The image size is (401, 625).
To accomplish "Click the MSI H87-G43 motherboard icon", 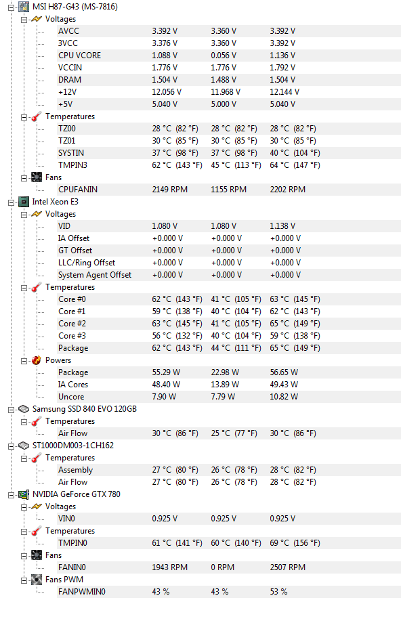I will [x=24, y=6].
